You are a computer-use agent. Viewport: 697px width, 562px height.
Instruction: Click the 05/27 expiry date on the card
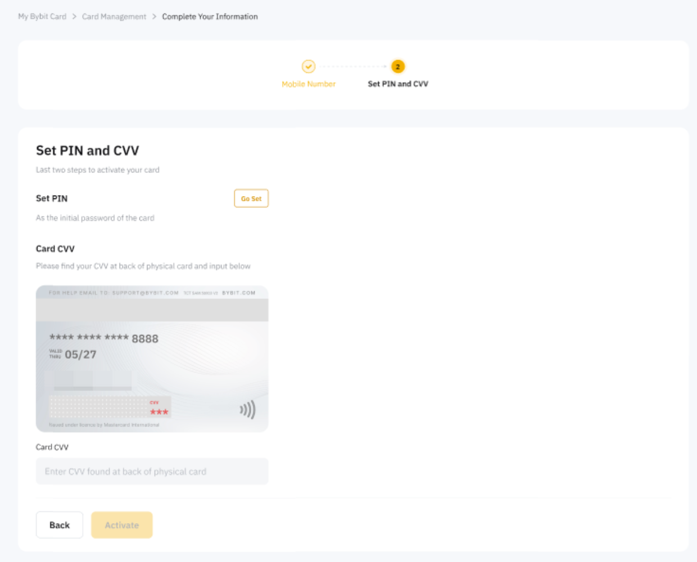coord(80,355)
